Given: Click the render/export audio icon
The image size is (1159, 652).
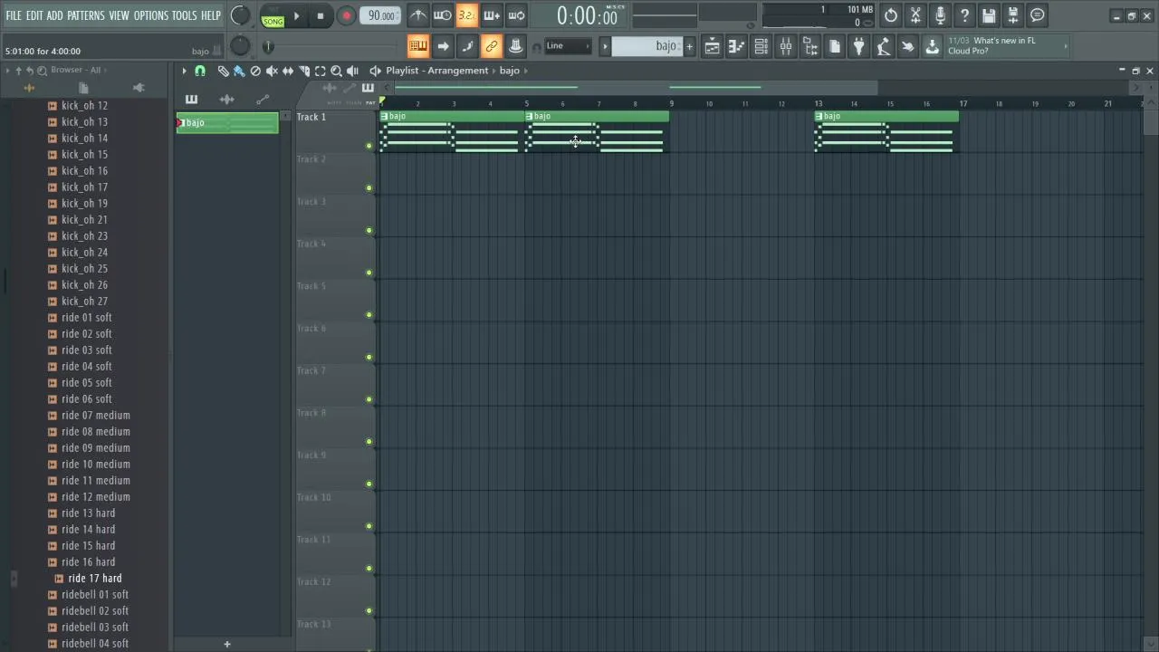Looking at the screenshot, I should tap(1013, 15).
